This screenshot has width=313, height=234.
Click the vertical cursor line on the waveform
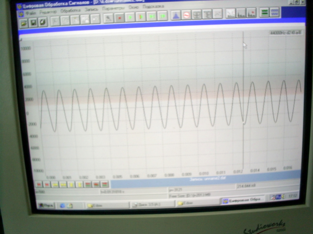(x=243, y=100)
